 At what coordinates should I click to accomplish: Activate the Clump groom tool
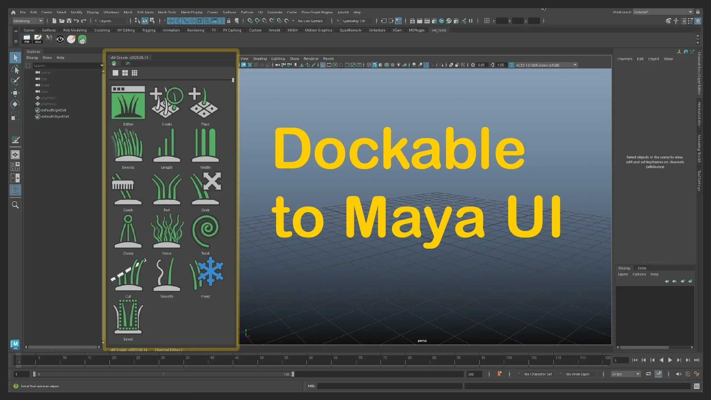(128, 232)
